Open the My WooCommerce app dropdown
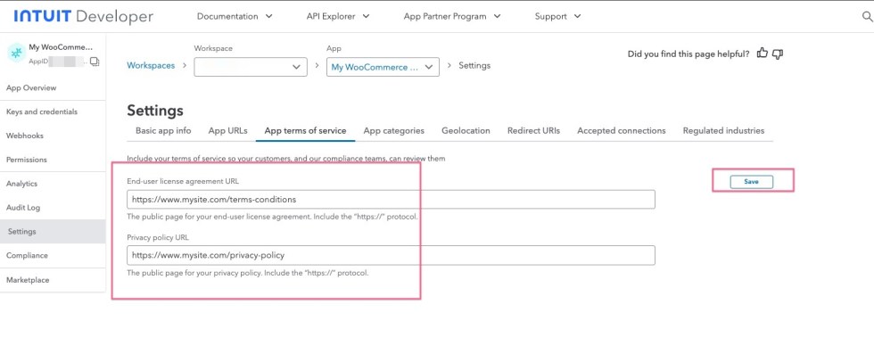 383,67
